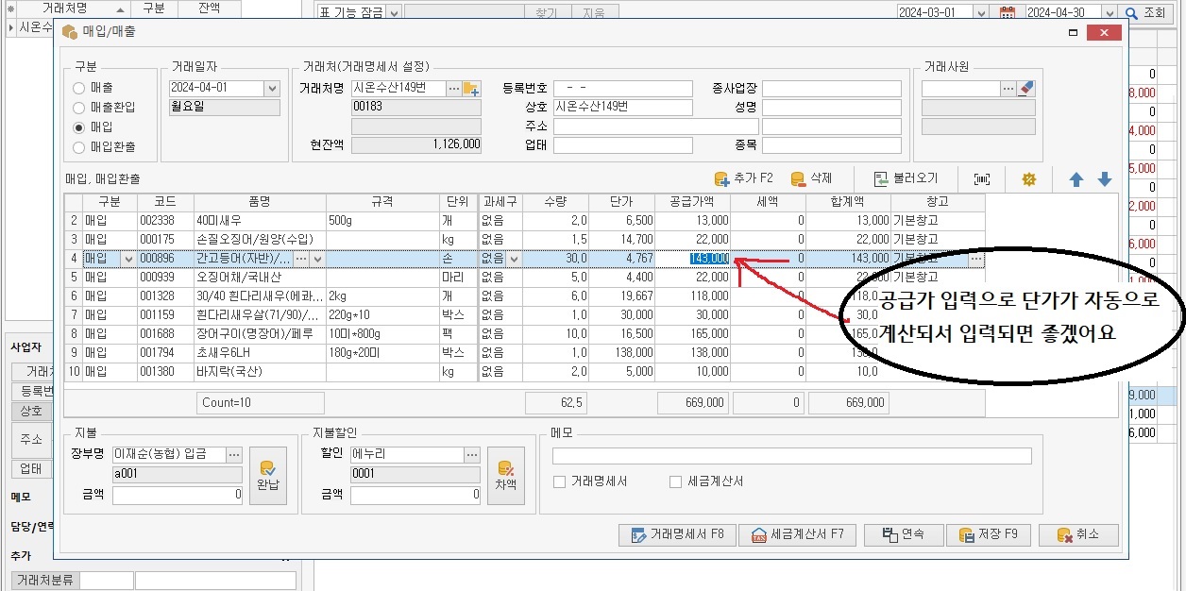Click the 불러오기 load button
This screenshot has height=591, width=1186.
906,178
